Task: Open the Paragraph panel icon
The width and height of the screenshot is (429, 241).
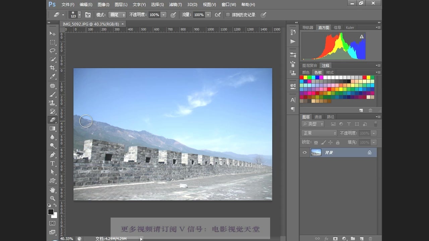Action: point(293,109)
